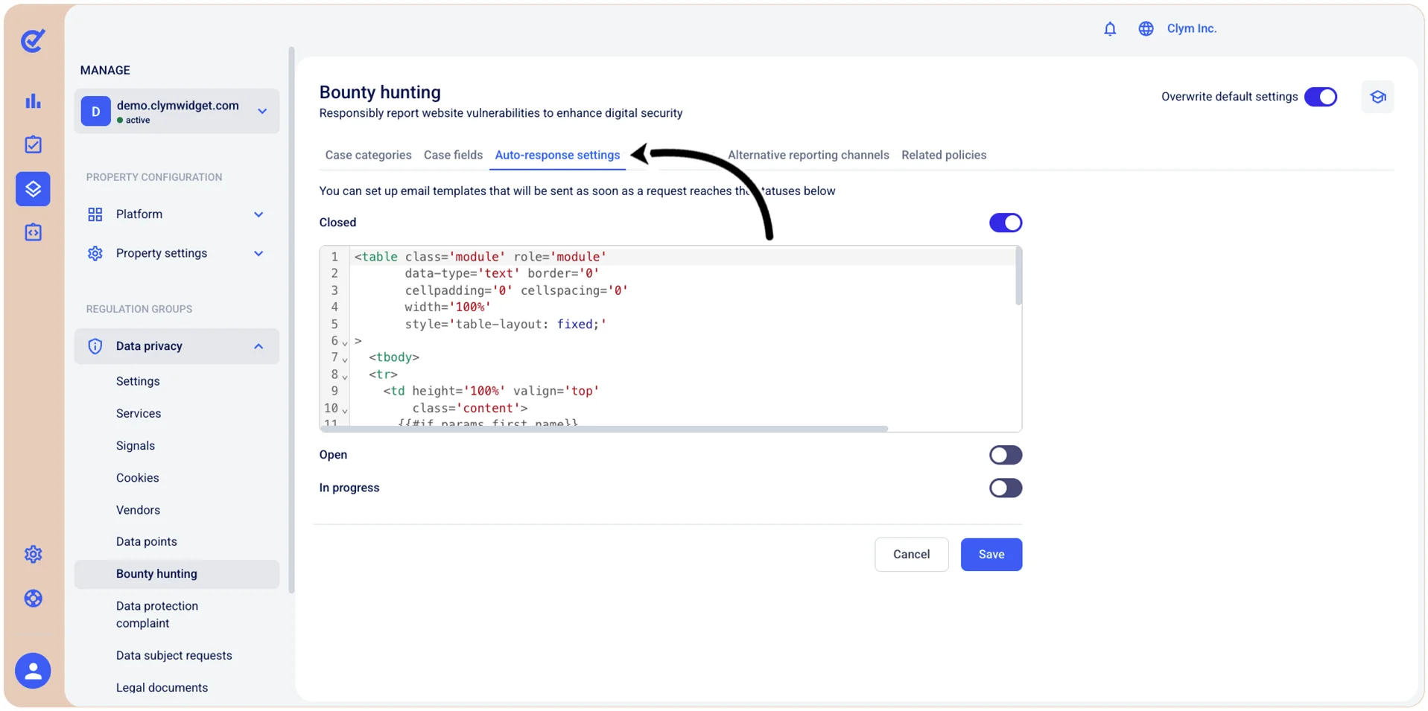Open the code snippet icon in sidebar
Image resolution: width=1428 pixels, height=711 pixels.
tap(33, 232)
